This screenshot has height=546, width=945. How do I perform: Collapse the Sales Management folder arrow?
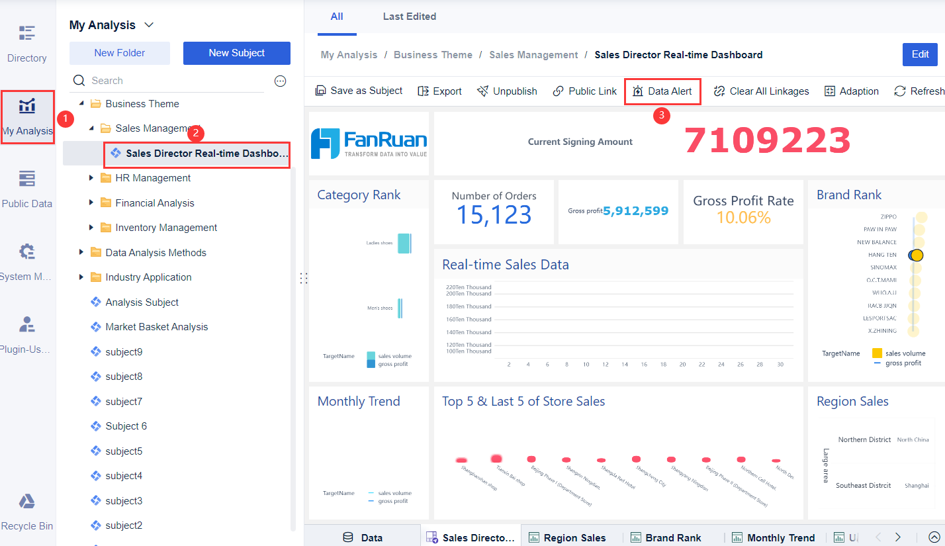tap(91, 128)
